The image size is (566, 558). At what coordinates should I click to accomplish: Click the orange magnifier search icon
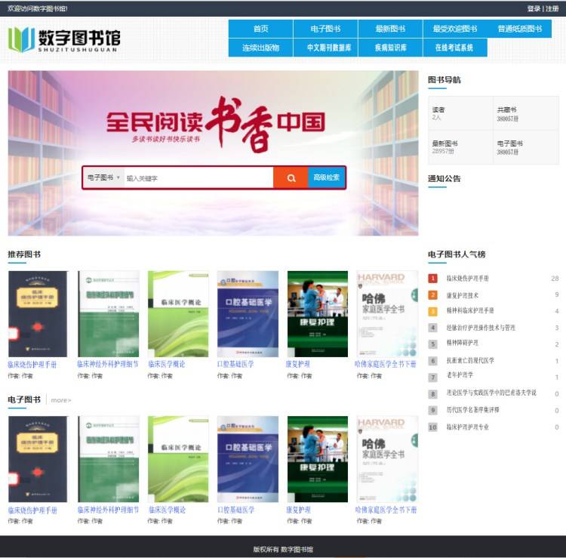tap(291, 177)
